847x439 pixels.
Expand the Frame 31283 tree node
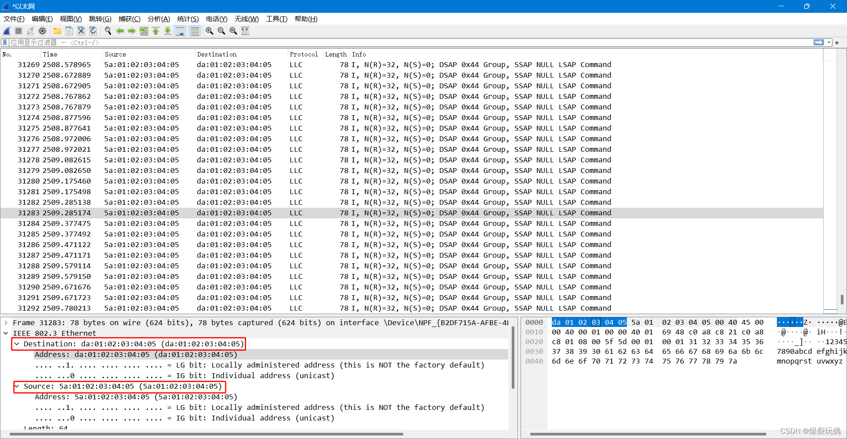click(6, 323)
